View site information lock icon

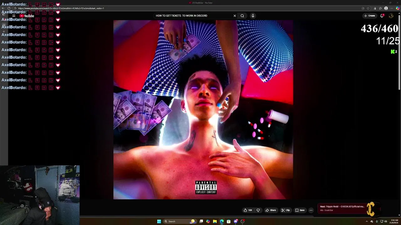[15, 8]
